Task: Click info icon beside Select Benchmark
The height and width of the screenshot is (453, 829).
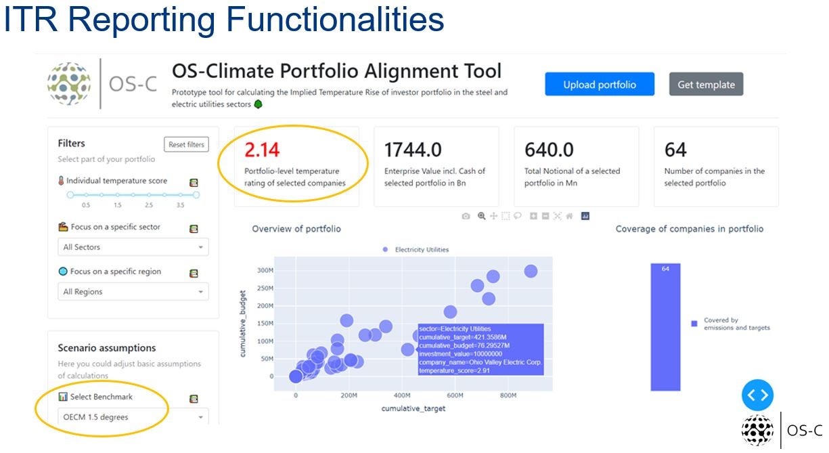Action: 194,399
